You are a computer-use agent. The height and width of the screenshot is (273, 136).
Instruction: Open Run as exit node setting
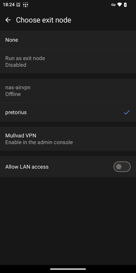click(x=68, y=62)
